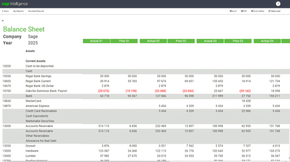Image resolution: width=290 pixels, height=162 pixels.
Task: Select the Actual 01 column header
Action: pyautogui.click(x=96, y=41)
